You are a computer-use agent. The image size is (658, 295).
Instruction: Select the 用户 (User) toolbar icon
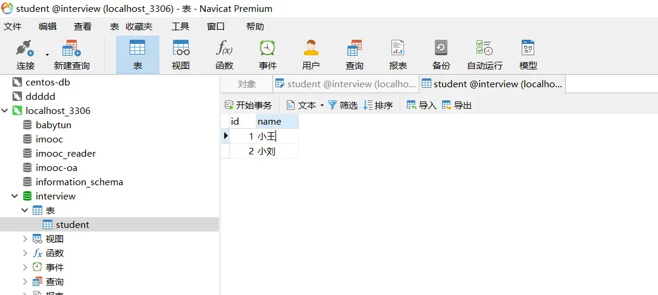point(311,55)
